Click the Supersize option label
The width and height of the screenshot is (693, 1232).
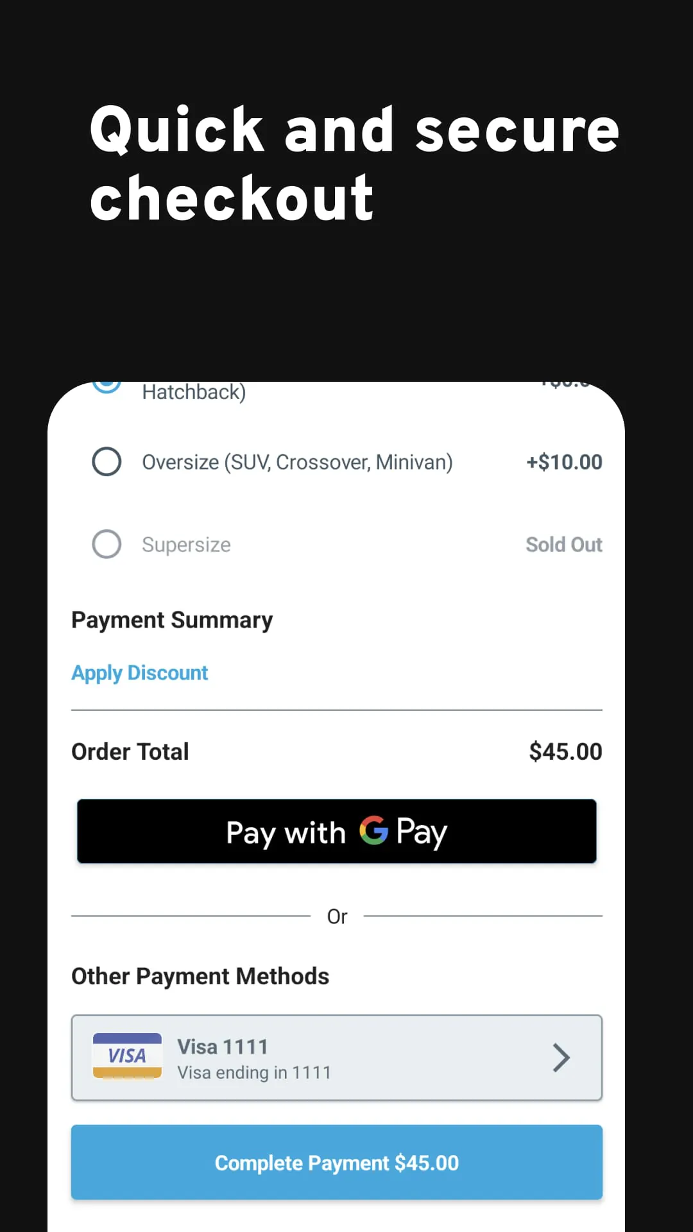click(186, 545)
